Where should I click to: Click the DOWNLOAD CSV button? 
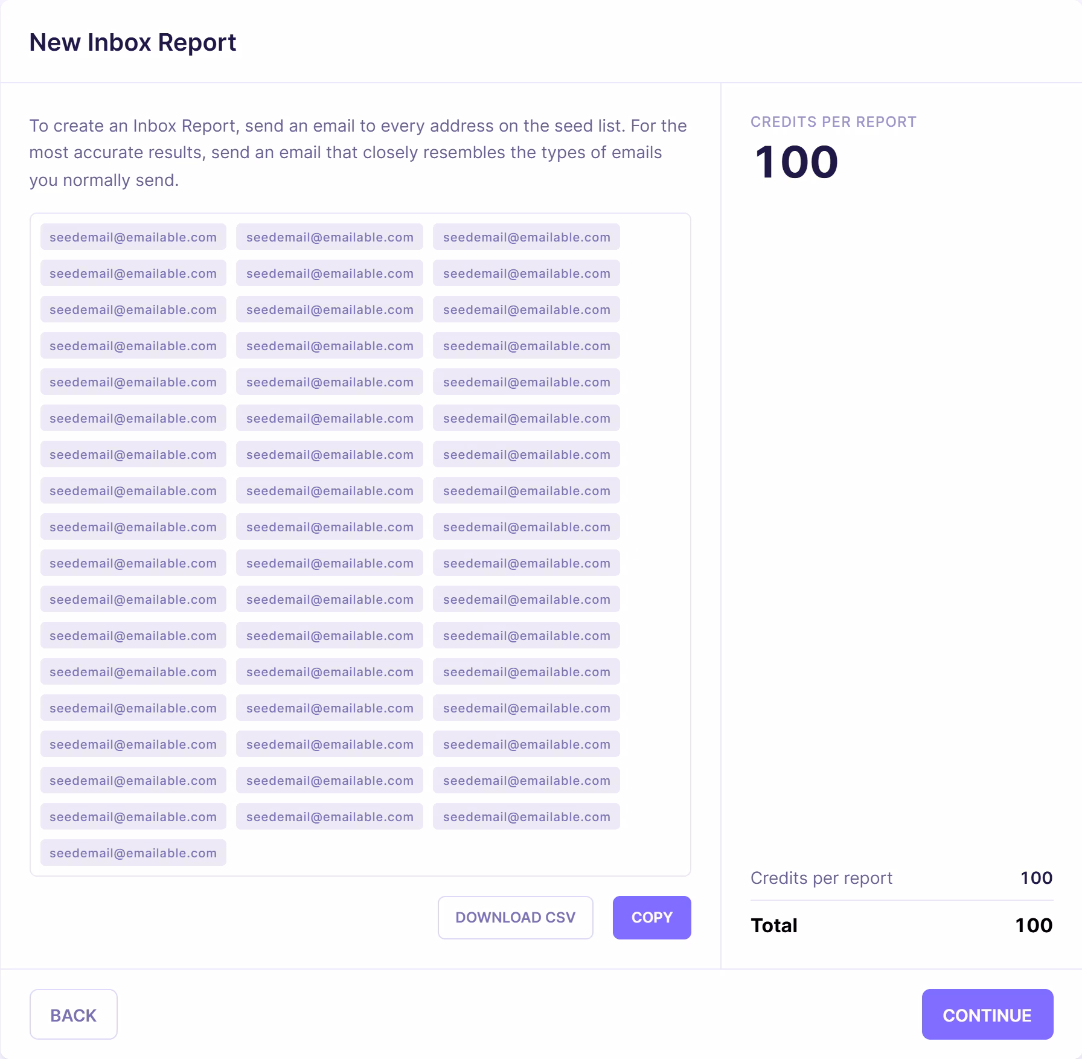tap(515, 917)
